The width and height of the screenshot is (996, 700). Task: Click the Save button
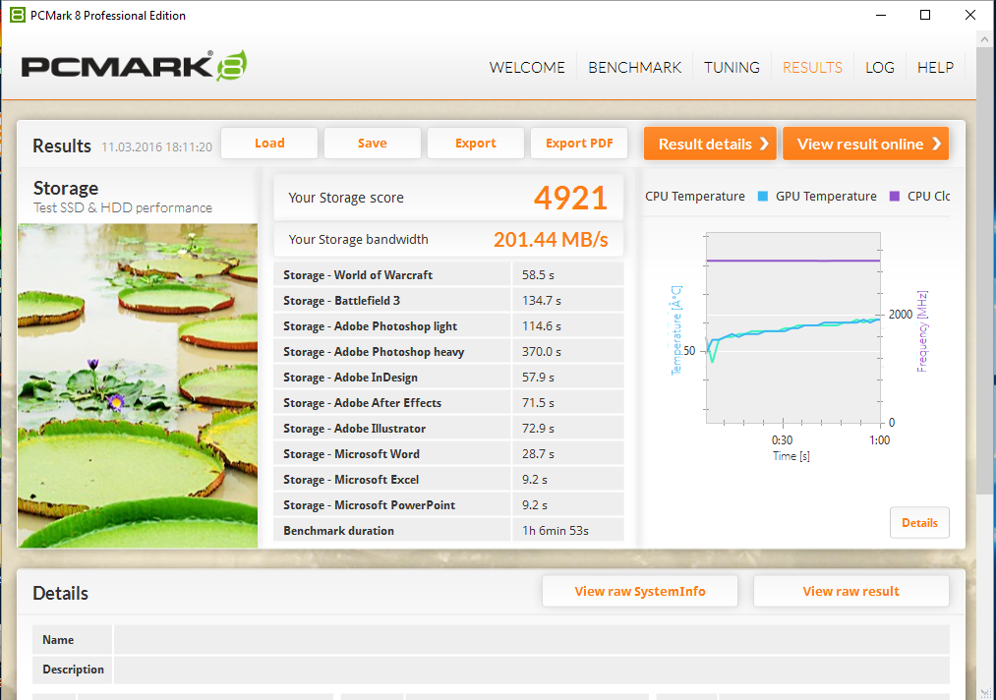[373, 143]
